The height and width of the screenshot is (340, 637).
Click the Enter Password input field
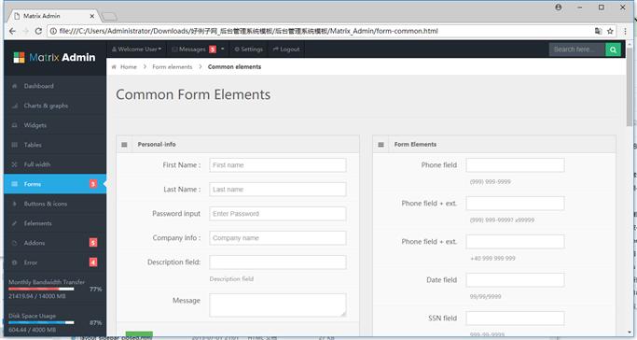click(278, 214)
